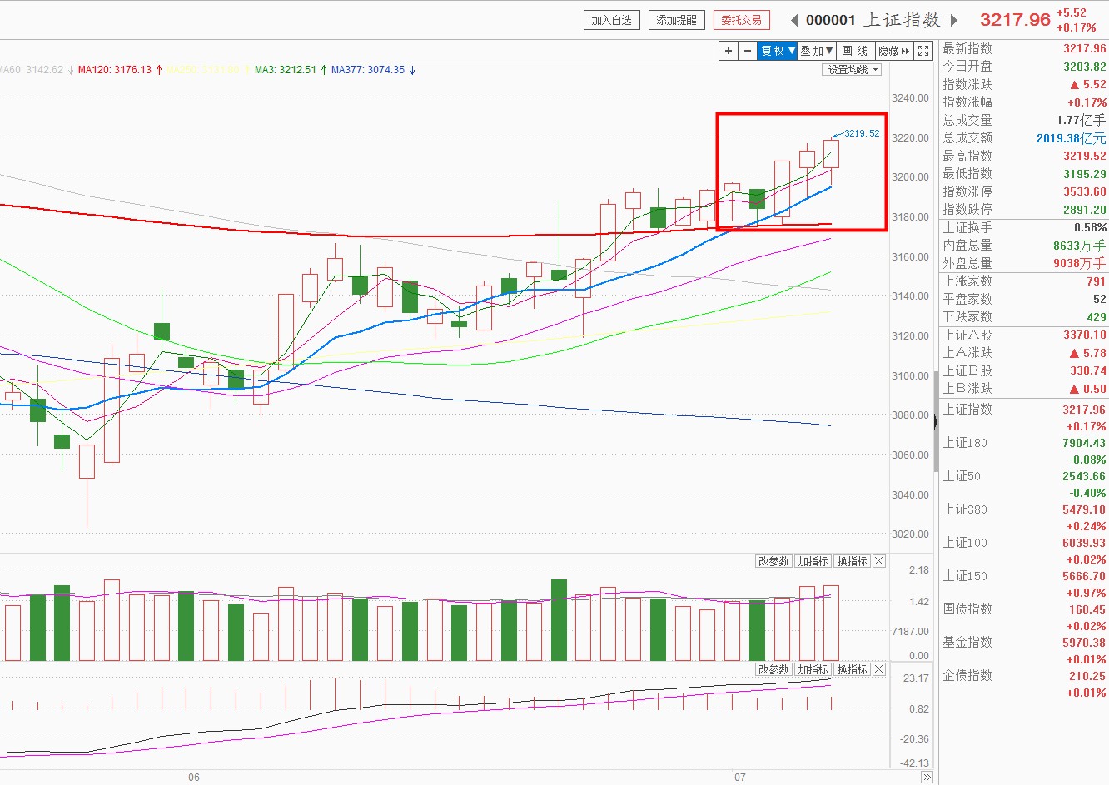Click 指数涨幅 row
The image size is (1109, 785).
1024,102
